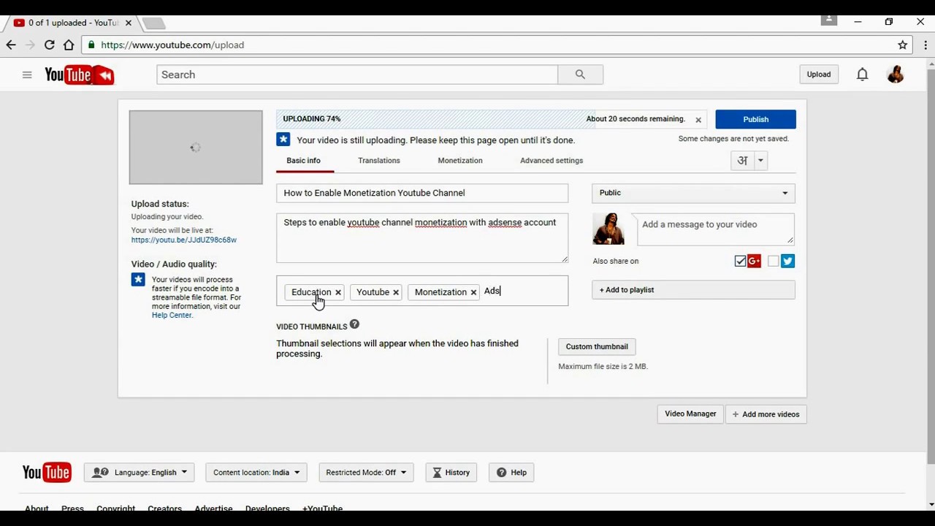
Task: Click Add more videos button
Action: pyautogui.click(x=766, y=414)
